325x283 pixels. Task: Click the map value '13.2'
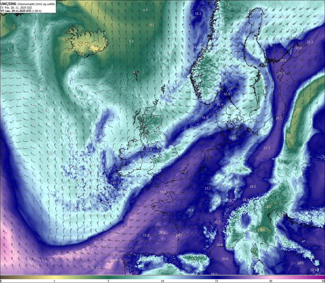click(244, 29)
